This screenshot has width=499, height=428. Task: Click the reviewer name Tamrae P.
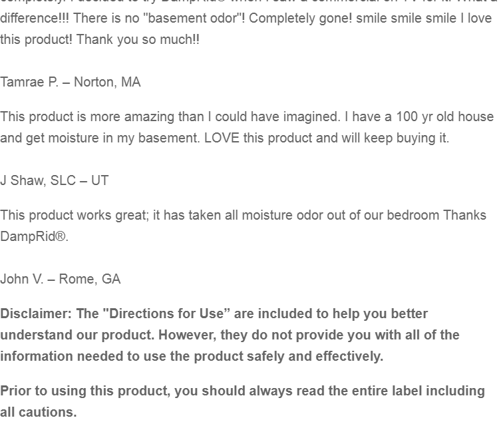[x=29, y=82]
